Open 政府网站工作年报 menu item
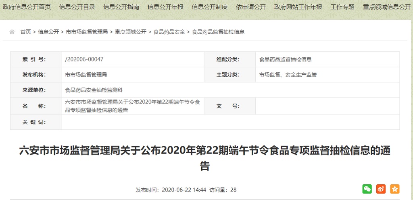413x200 pixels. pos(298,7)
